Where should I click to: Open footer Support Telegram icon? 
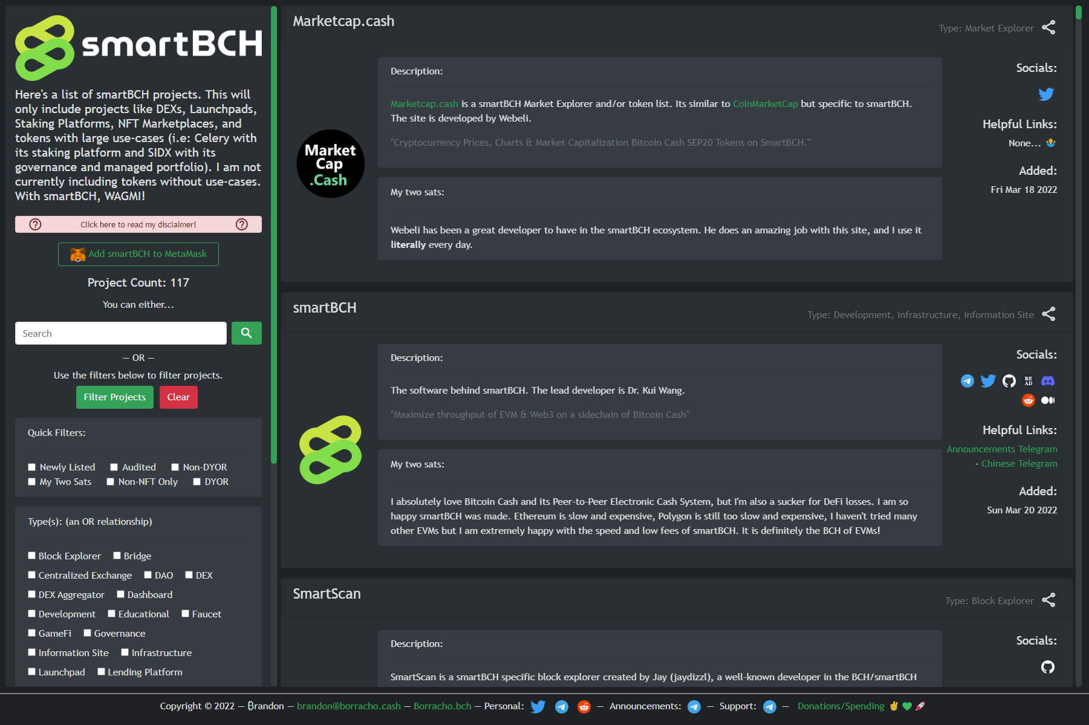pos(770,707)
